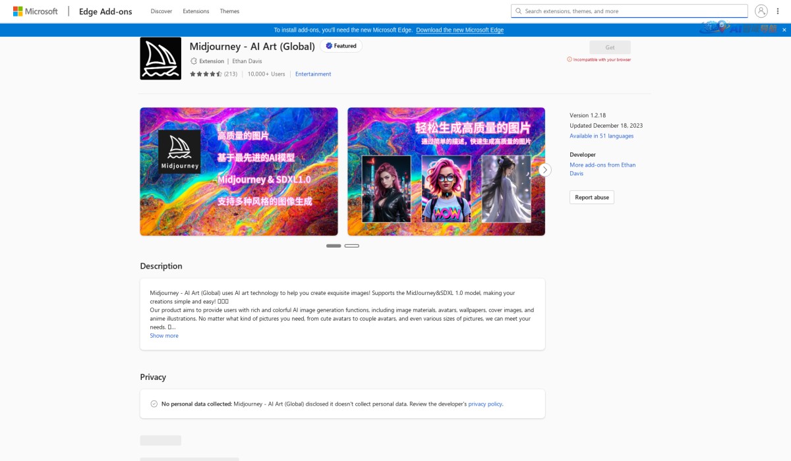Click the incompatible browser warning icon
This screenshot has height=461, width=791.
tap(569, 59)
